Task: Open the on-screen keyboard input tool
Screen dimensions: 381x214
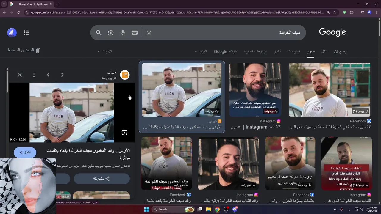Action: coord(135,33)
